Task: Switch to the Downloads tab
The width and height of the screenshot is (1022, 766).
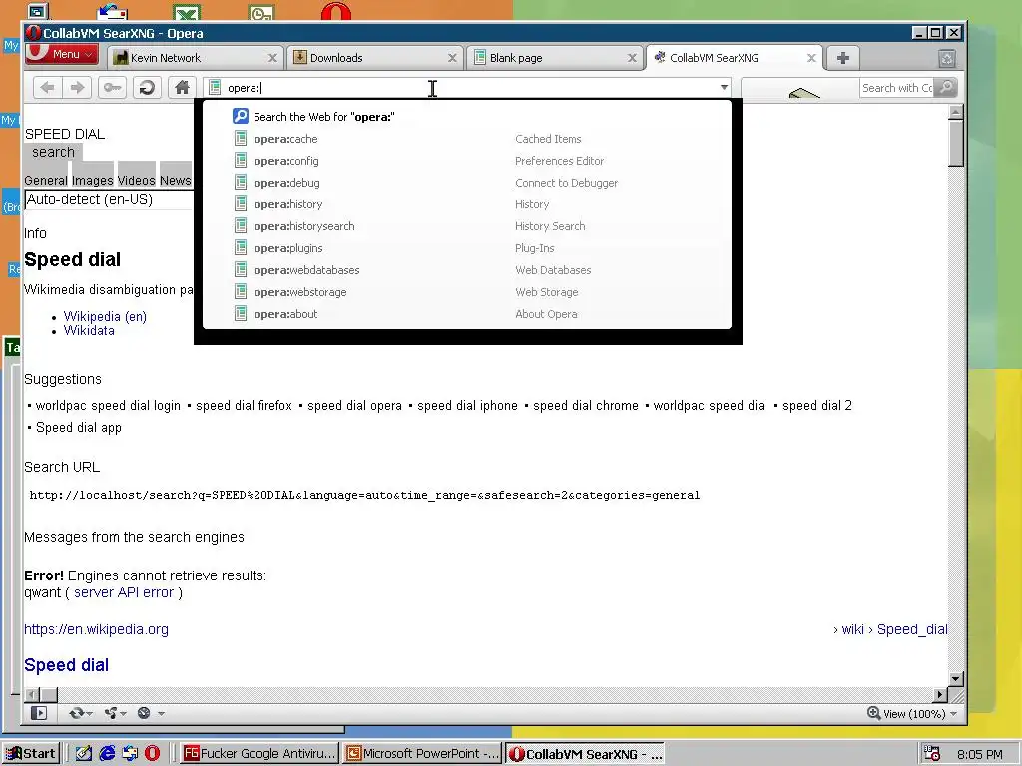Action: tap(375, 58)
